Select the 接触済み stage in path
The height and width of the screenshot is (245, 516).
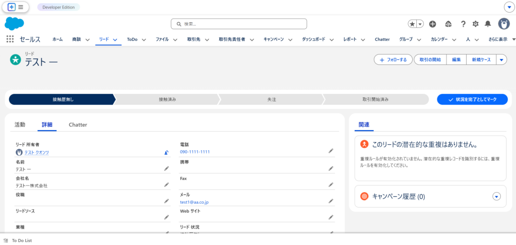(x=167, y=99)
